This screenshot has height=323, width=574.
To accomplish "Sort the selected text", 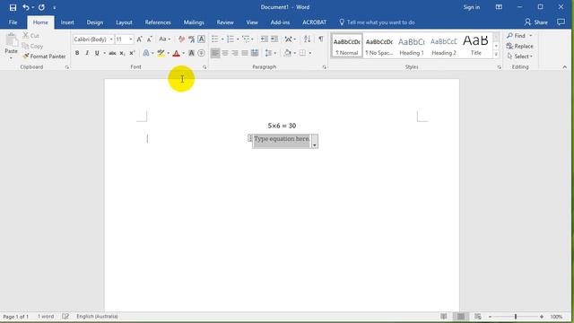I will (x=307, y=39).
